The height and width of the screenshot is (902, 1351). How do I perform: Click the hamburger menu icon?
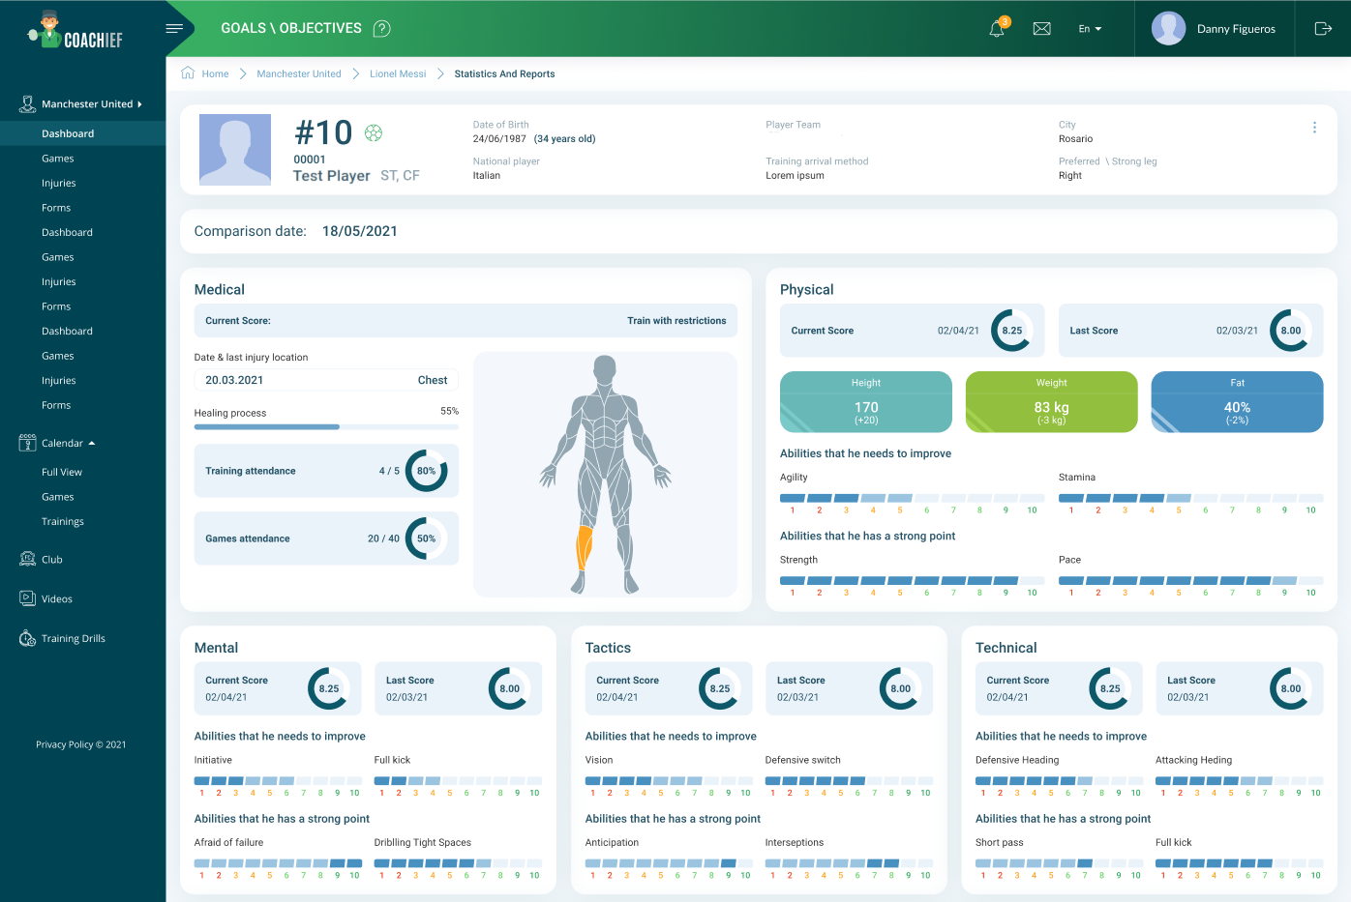(x=174, y=29)
